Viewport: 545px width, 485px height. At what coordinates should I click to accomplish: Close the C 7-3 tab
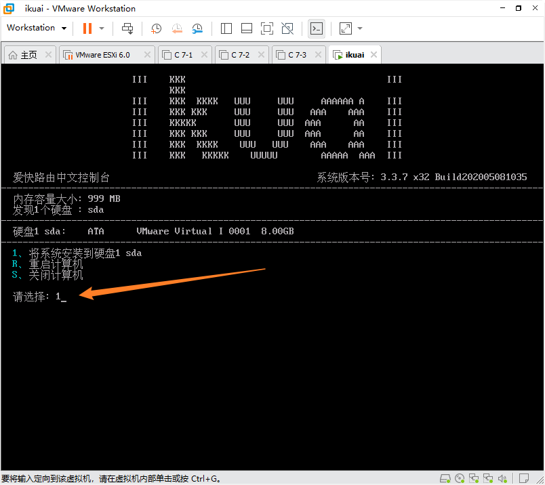click(318, 55)
